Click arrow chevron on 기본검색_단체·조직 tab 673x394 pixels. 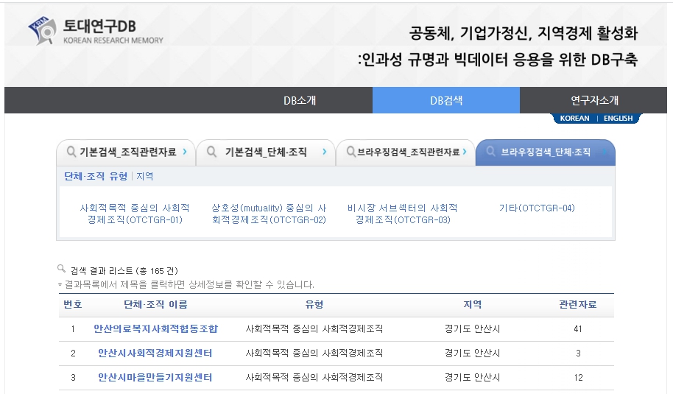[324, 152]
